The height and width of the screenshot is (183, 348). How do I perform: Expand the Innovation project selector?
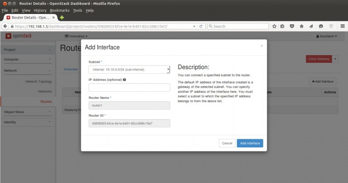77,36
